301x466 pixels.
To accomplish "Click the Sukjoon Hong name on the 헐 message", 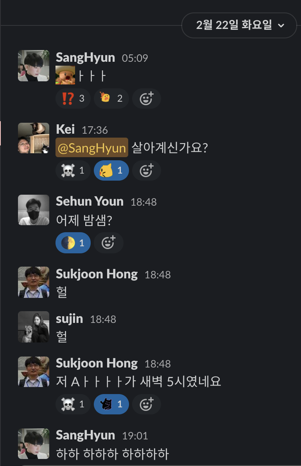I will (97, 274).
